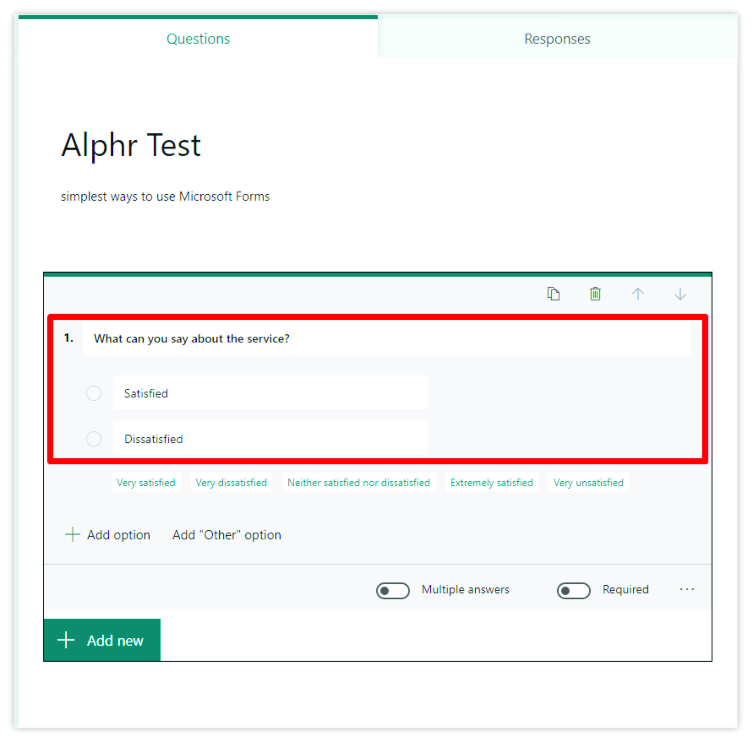Image resolution: width=752 pixels, height=742 pixels.
Task: Click the plus icon beside Add option
Action: click(x=72, y=534)
